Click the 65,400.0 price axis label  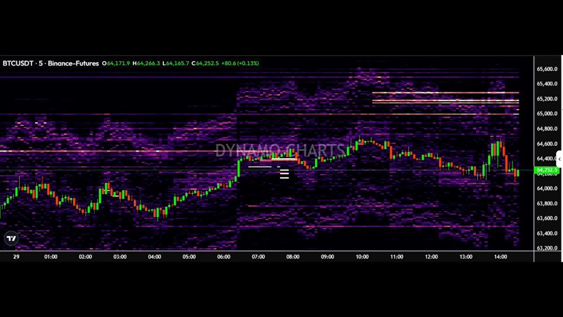point(547,84)
